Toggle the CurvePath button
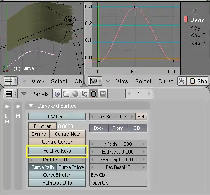The image size is (210, 195). [x=43, y=167]
